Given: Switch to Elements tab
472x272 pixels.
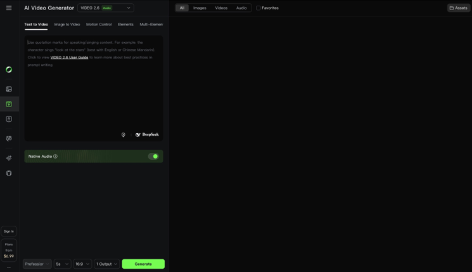Looking at the screenshot, I should 125,24.
